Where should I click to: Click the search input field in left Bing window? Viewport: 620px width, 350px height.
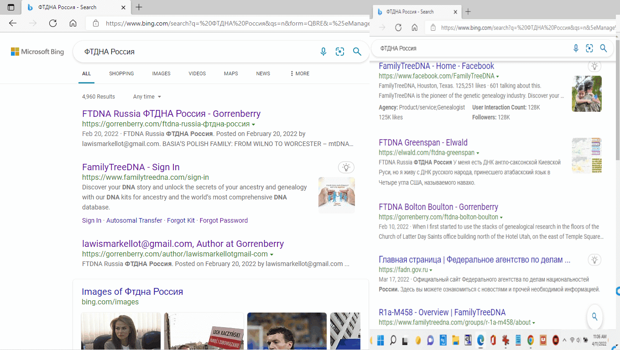[x=198, y=52]
